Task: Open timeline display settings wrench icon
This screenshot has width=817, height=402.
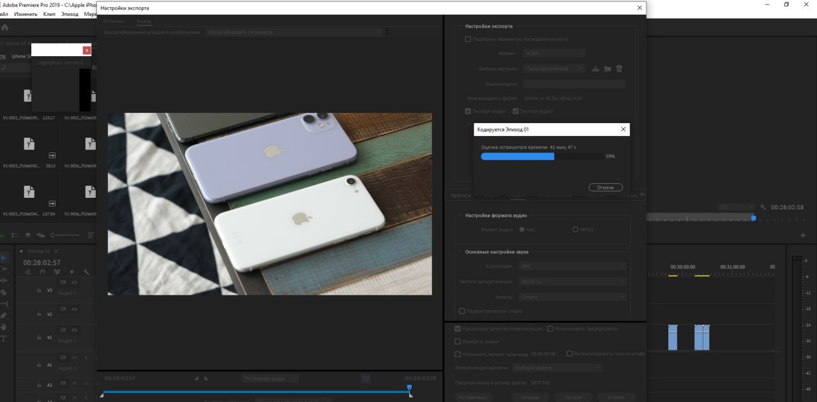Action: [x=86, y=271]
